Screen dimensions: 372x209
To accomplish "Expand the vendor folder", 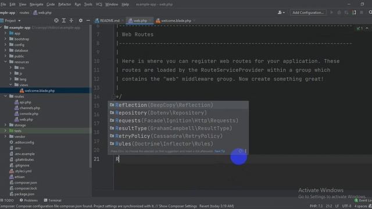I will click(5, 137).
